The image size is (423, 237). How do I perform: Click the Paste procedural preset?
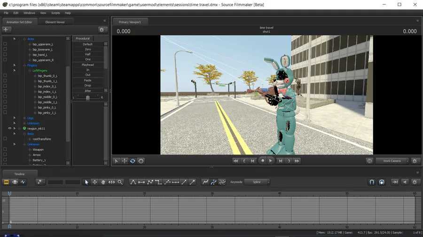88,81
